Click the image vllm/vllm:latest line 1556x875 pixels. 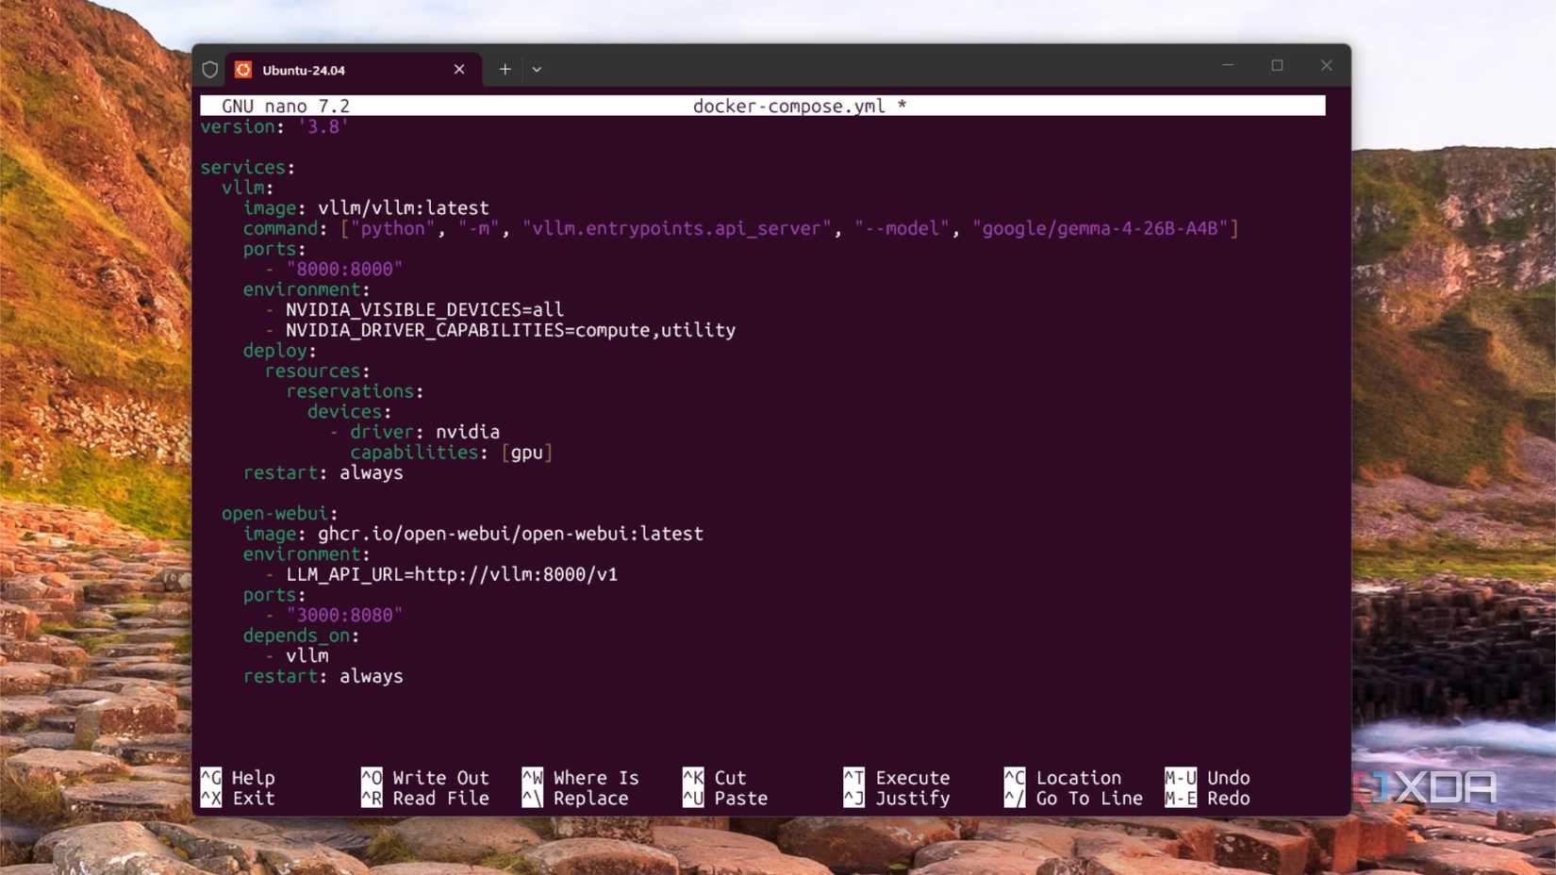pos(366,207)
